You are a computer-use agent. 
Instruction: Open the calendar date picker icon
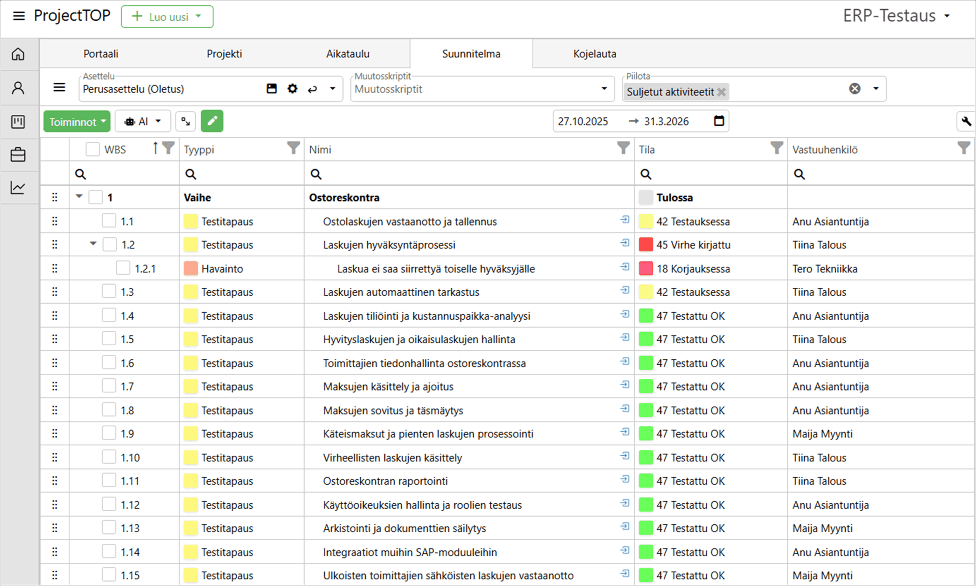click(719, 121)
